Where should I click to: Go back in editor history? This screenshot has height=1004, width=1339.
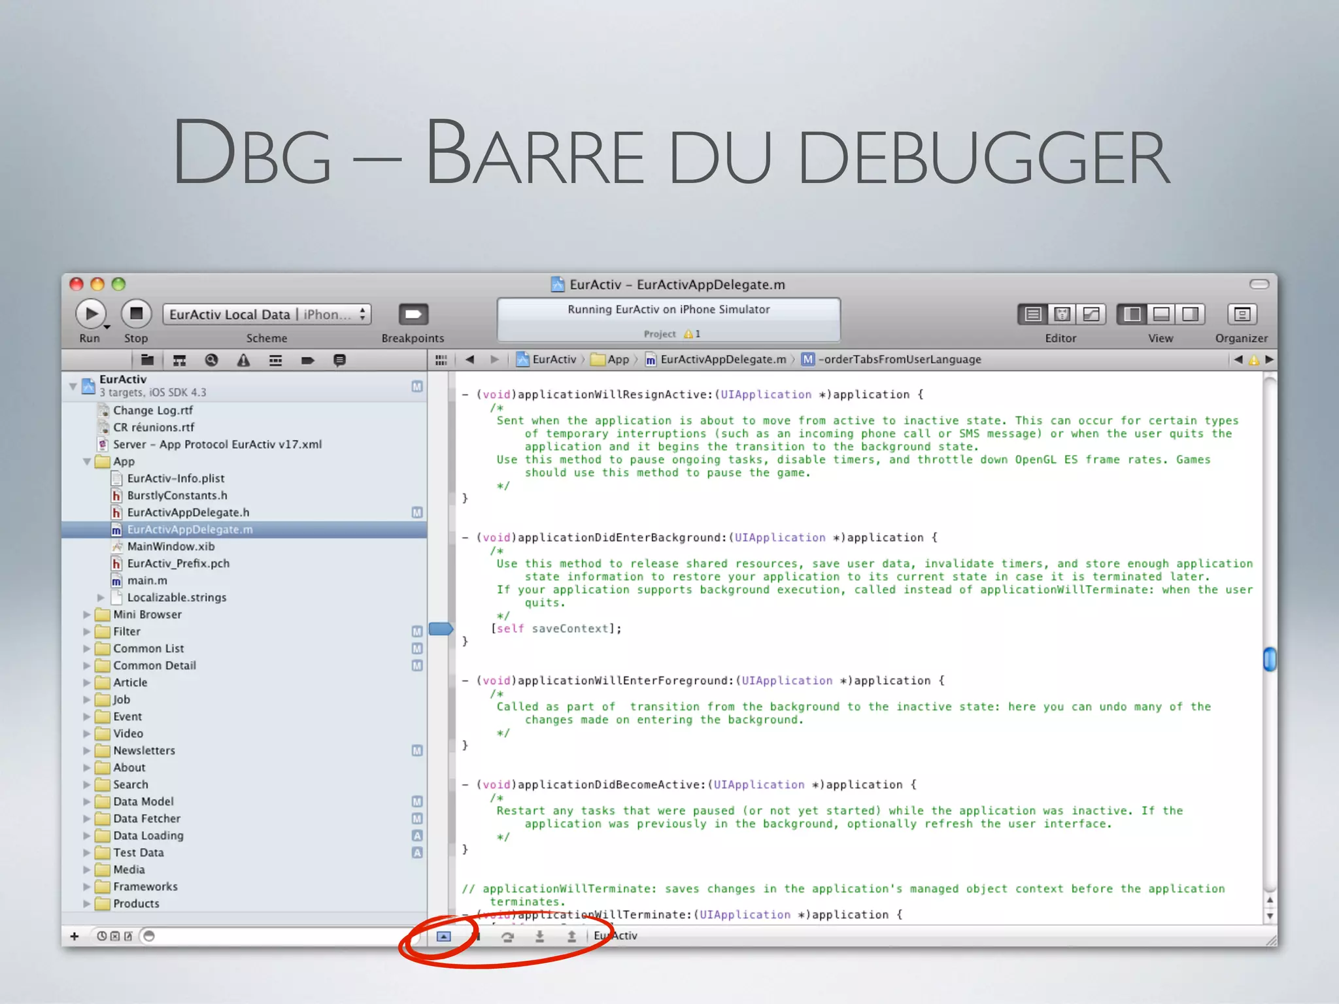click(469, 360)
